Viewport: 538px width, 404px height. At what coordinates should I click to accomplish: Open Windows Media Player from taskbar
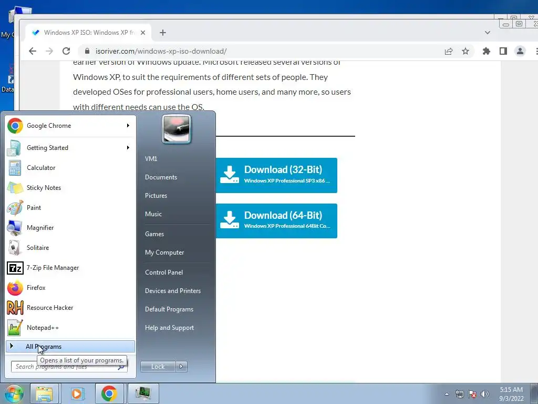pyautogui.click(x=77, y=393)
